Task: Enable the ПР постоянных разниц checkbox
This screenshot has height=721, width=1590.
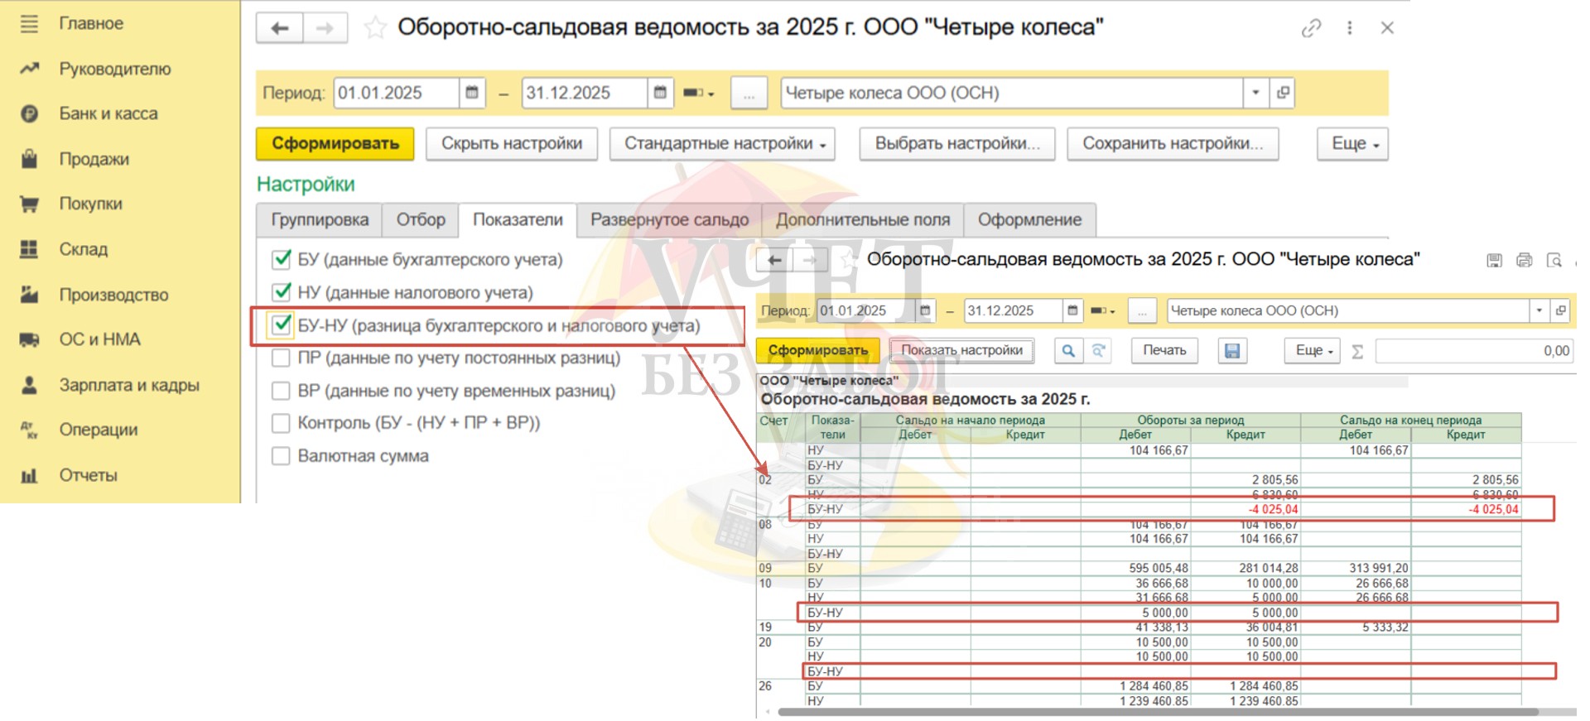Action: [x=281, y=358]
